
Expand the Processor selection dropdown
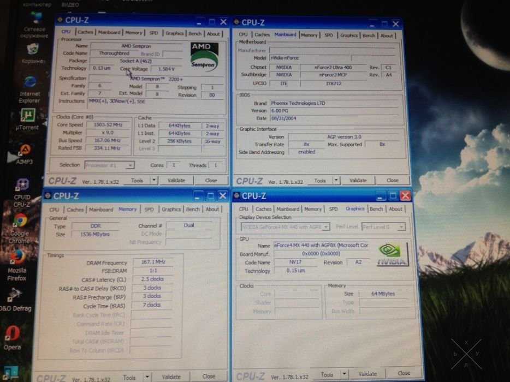(x=109, y=165)
